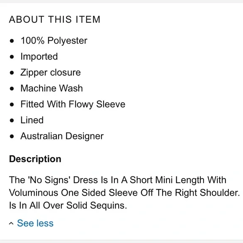Click the bullet dot beside Machine Wash

12,89
